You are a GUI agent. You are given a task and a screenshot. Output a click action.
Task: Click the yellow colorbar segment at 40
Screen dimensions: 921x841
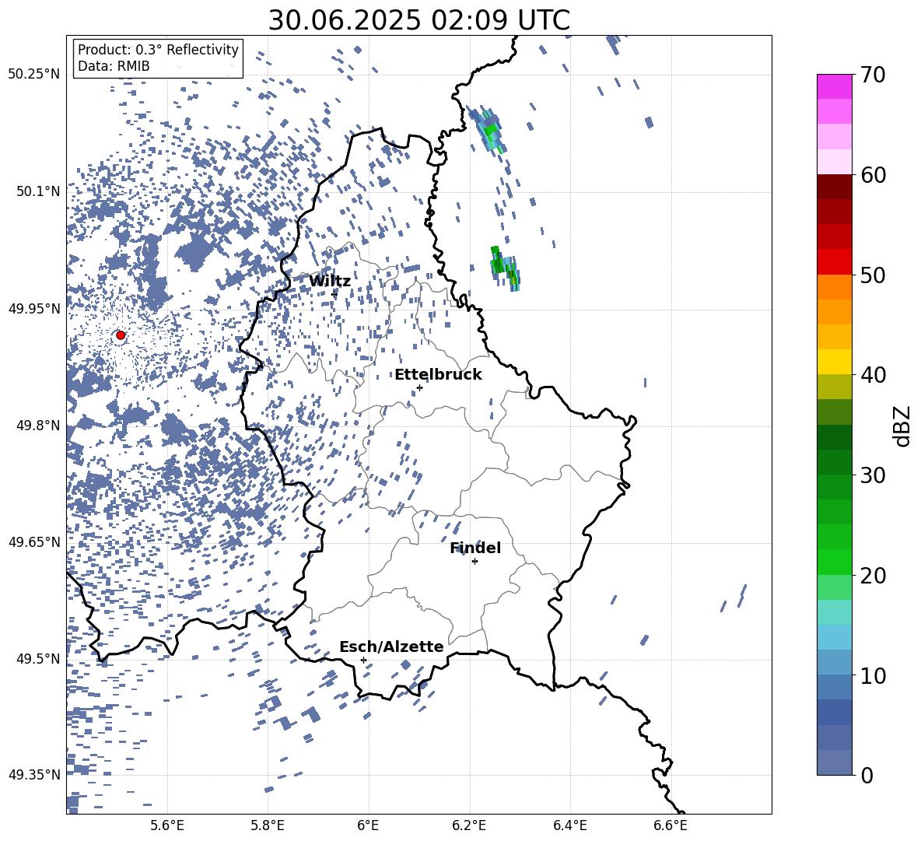tap(834, 362)
